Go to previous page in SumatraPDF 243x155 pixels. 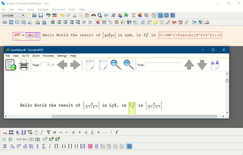(x=62, y=65)
